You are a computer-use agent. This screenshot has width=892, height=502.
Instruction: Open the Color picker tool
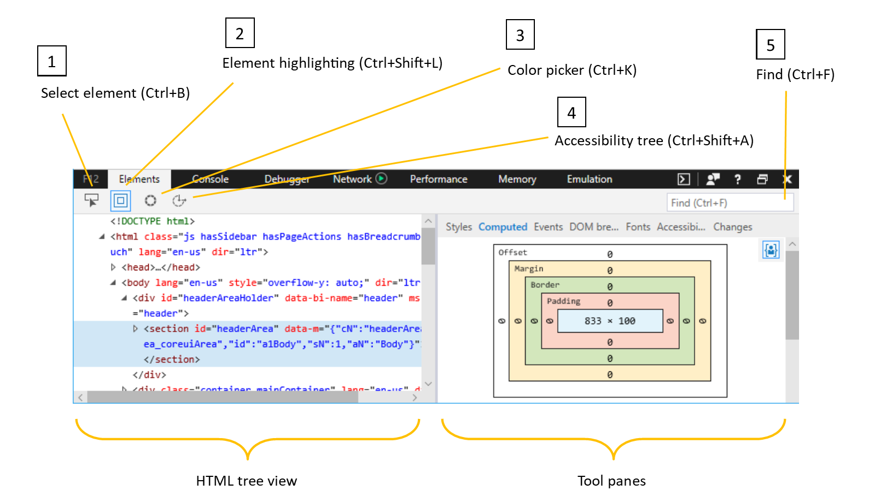(150, 200)
